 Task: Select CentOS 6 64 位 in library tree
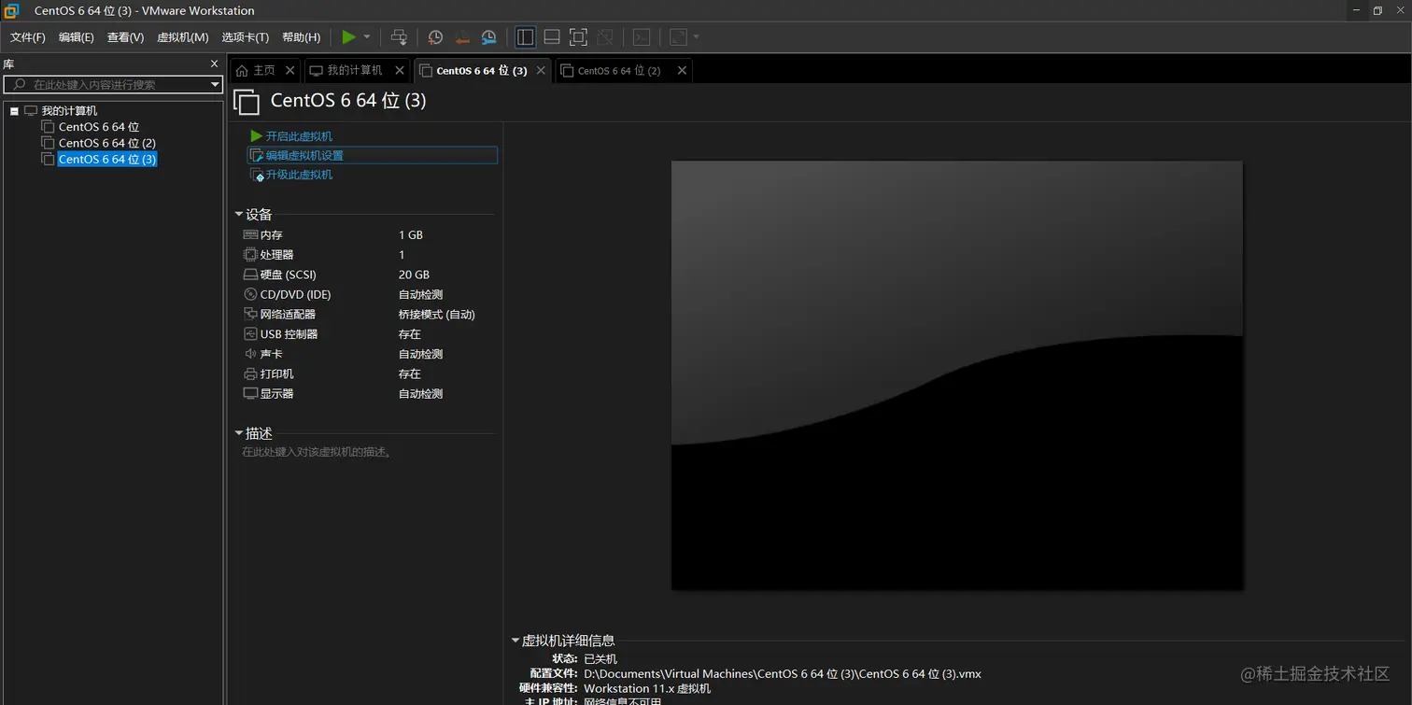[99, 127]
